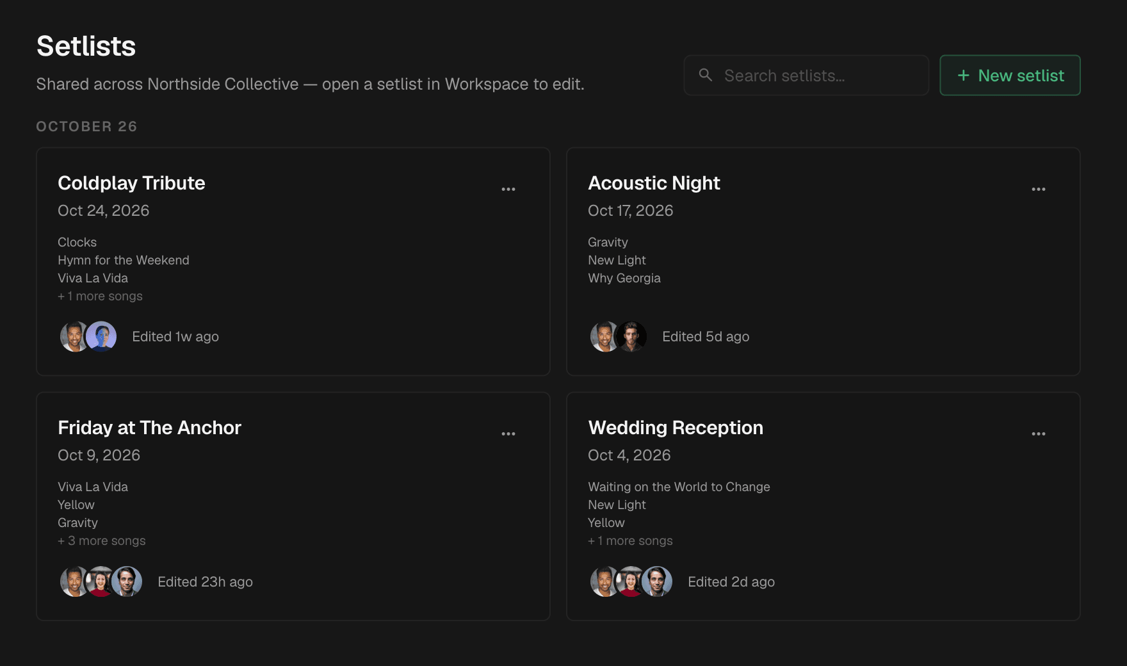Open the Wedding Reception more options menu
This screenshot has width=1127, height=666.
[x=1039, y=434]
